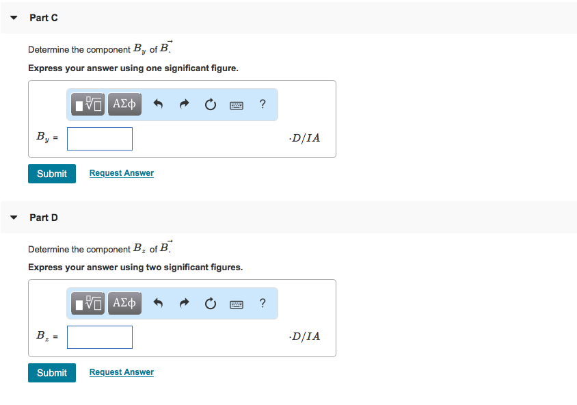Open help question mark in Part D
This screenshot has height=405, width=577.
point(263,303)
